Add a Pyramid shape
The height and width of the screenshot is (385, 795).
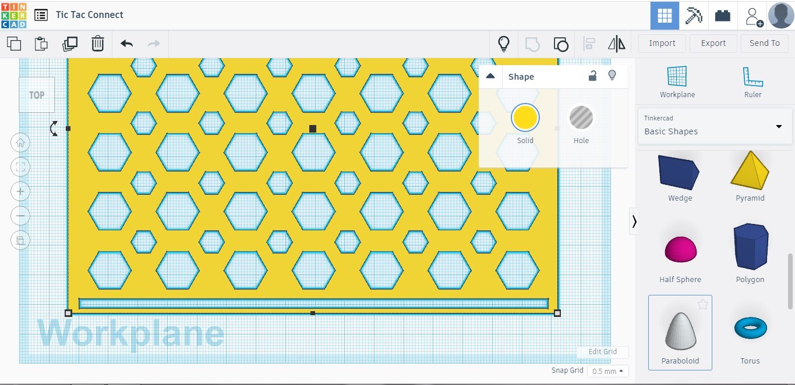pyautogui.click(x=750, y=177)
